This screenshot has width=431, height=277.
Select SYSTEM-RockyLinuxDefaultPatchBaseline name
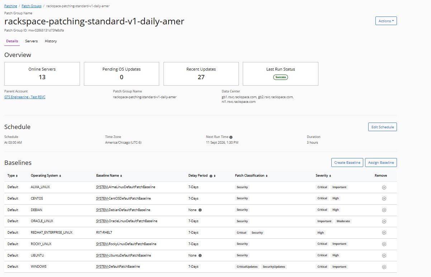coord(126,244)
